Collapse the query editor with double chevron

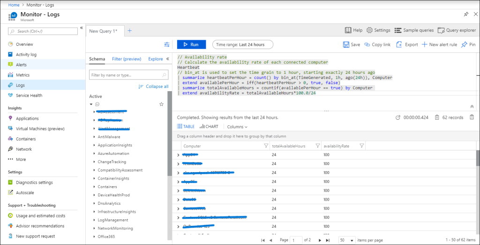point(472,106)
